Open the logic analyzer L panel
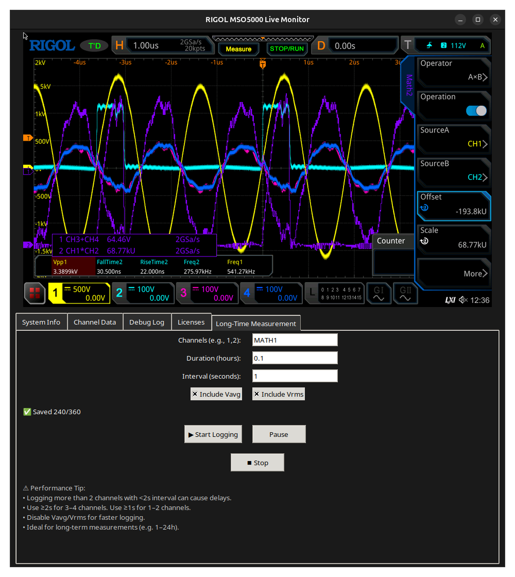 click(x=335, y=293)
